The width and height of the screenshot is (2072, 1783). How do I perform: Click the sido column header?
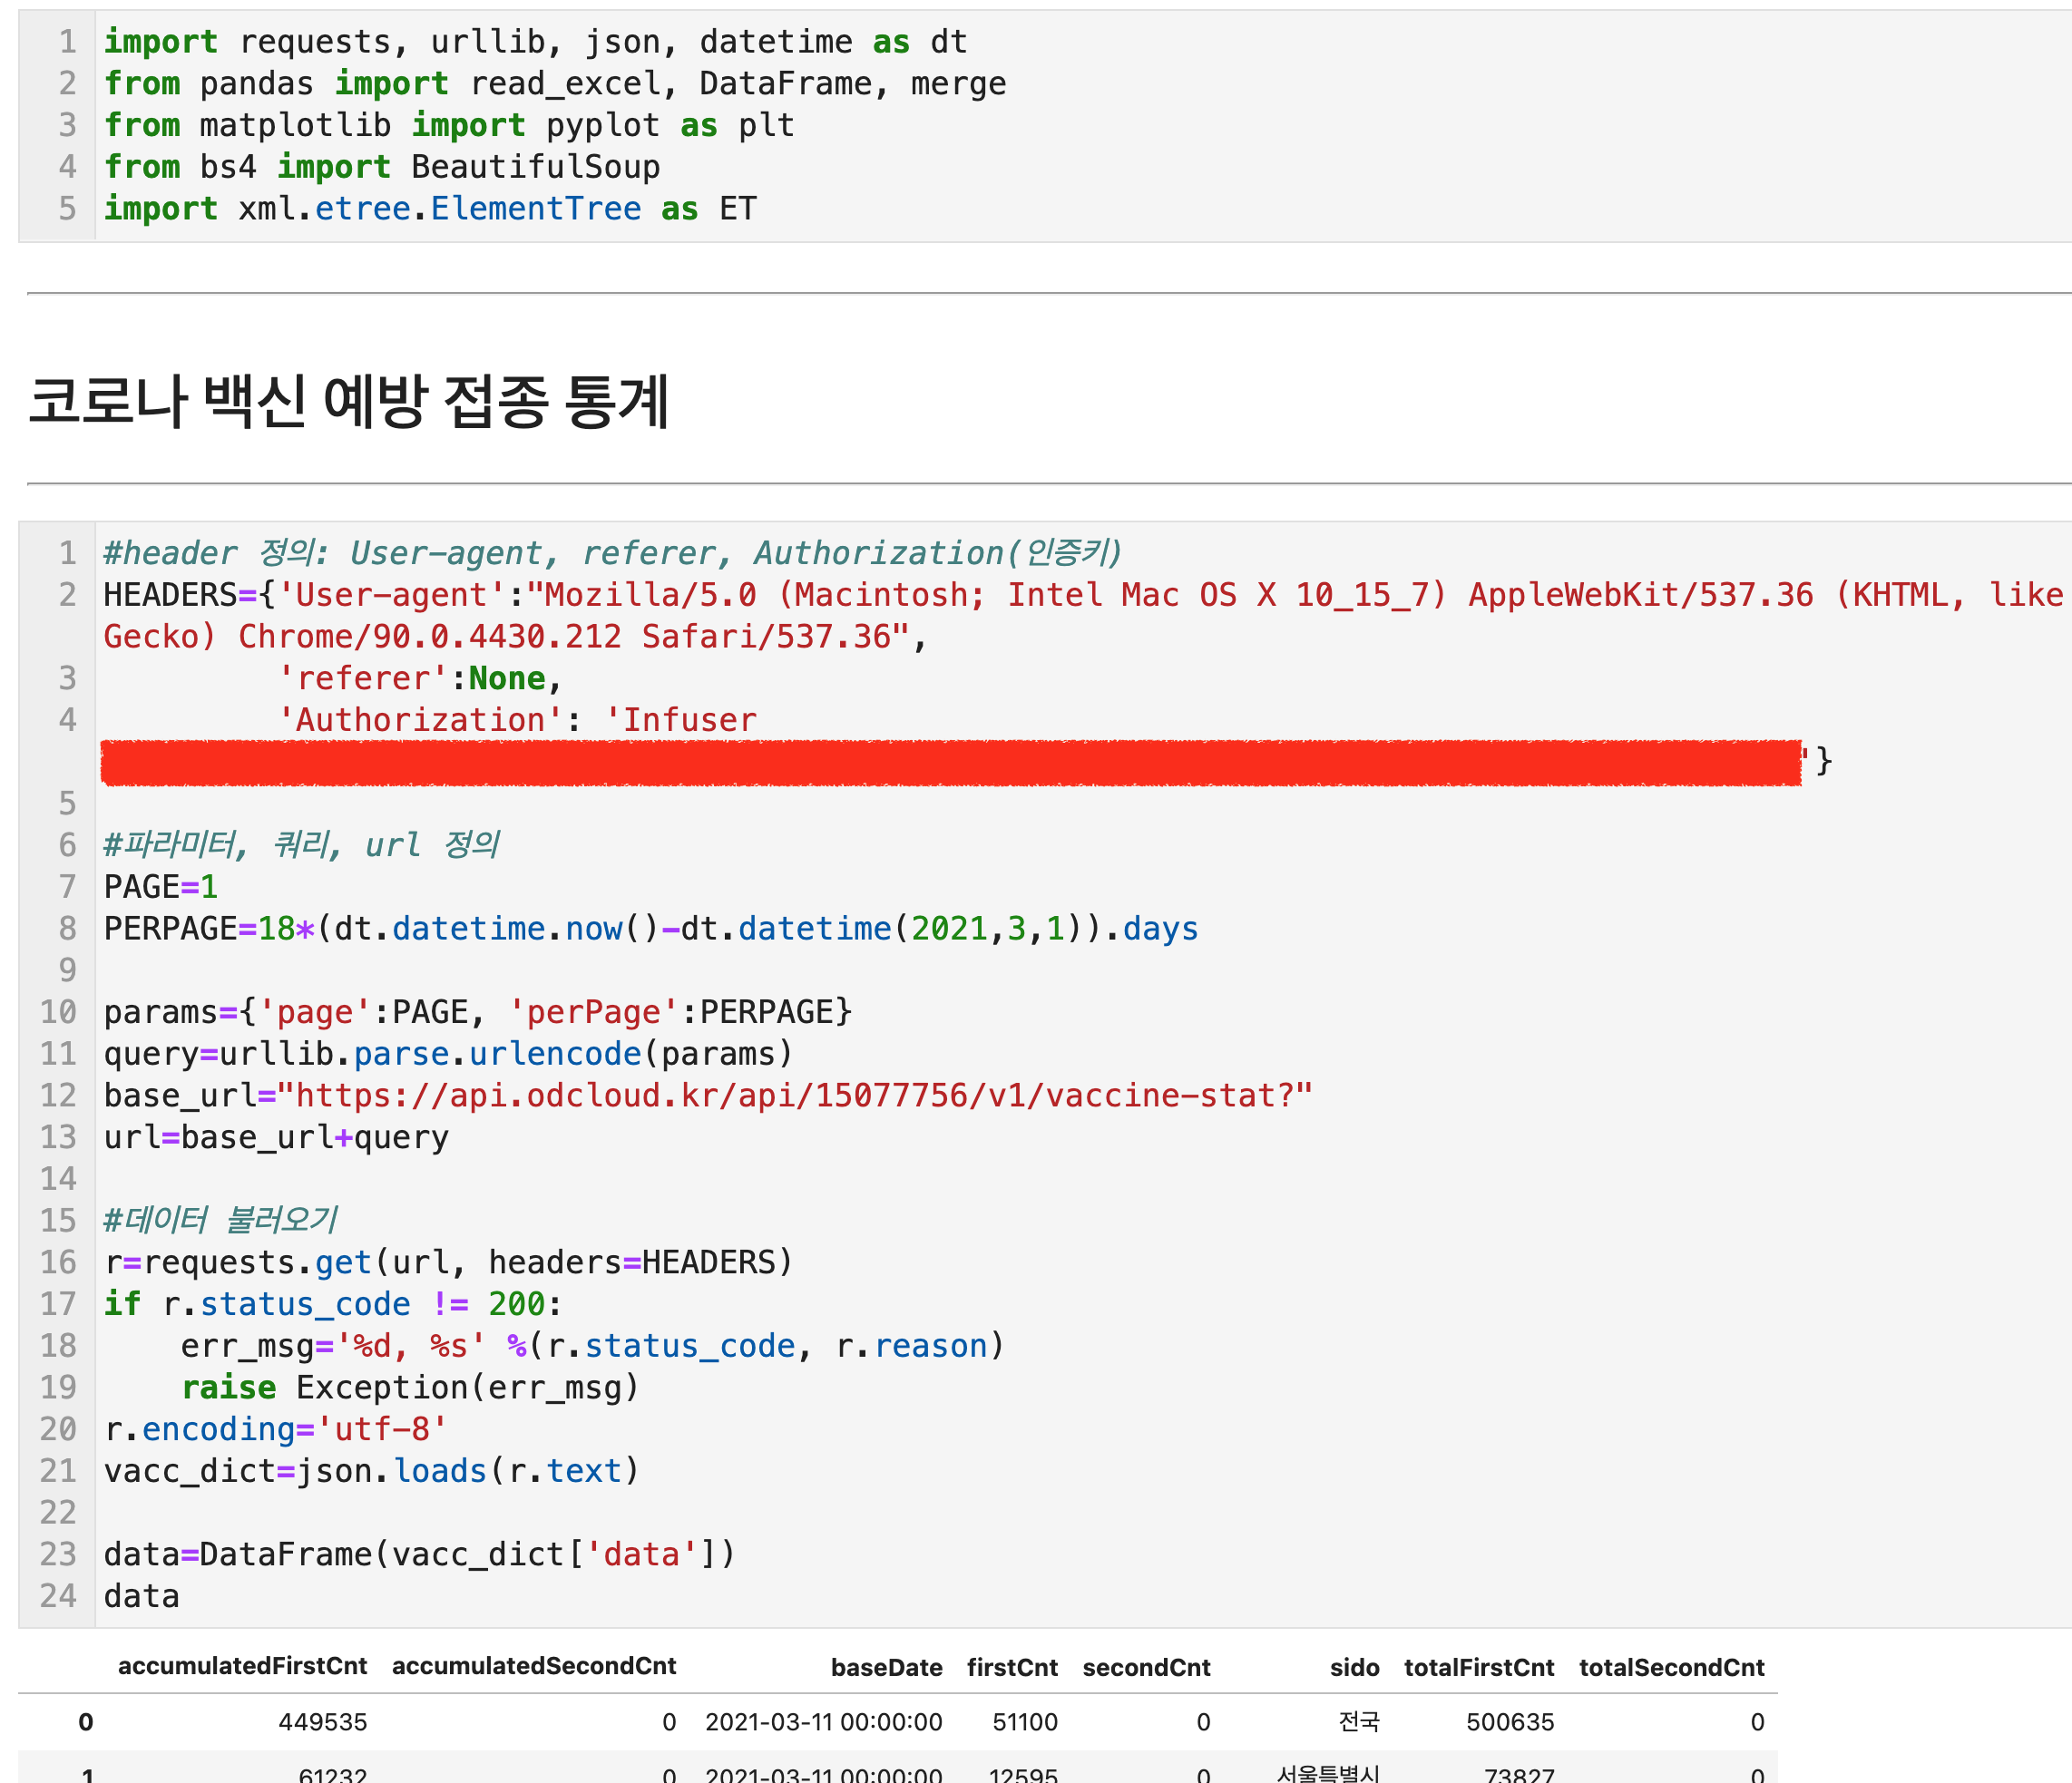pyautogui.click(x=1354, y=1667)
